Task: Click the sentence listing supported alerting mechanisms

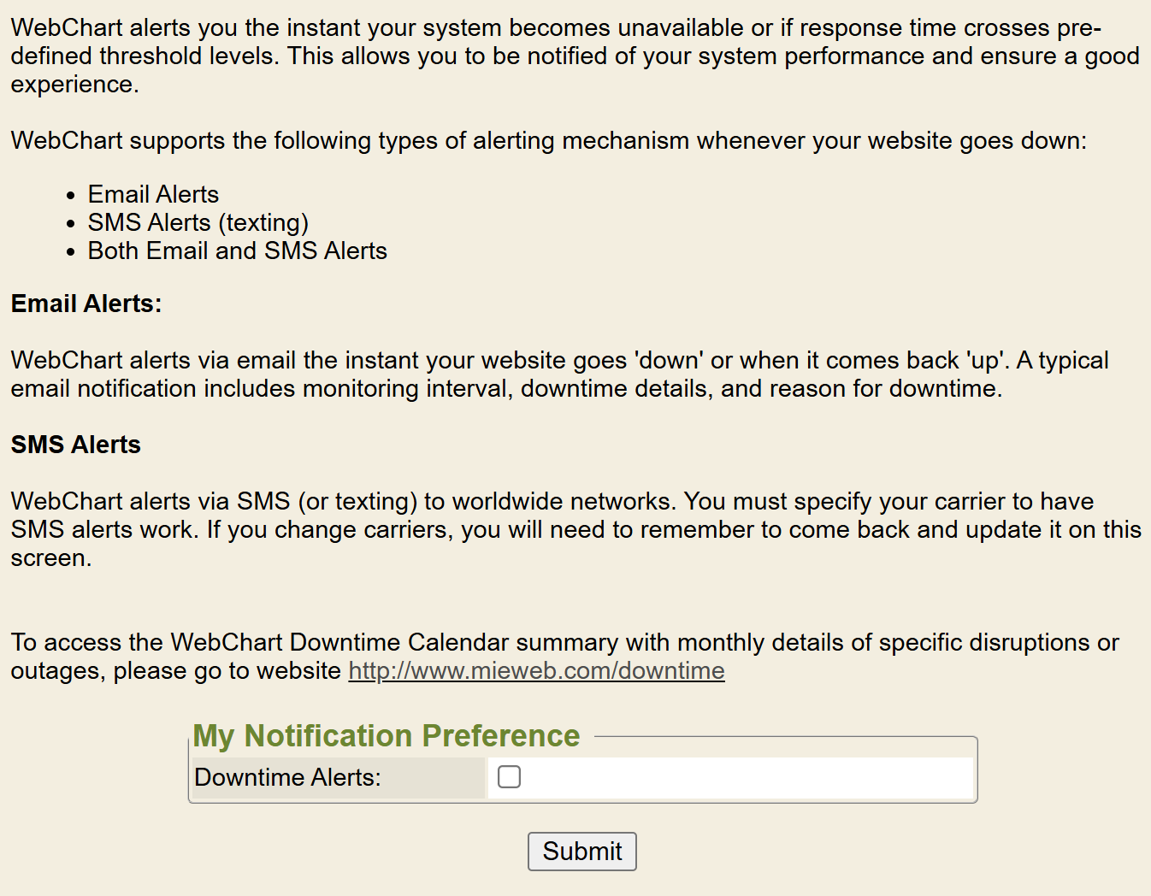Action: [x=548, y=140]
